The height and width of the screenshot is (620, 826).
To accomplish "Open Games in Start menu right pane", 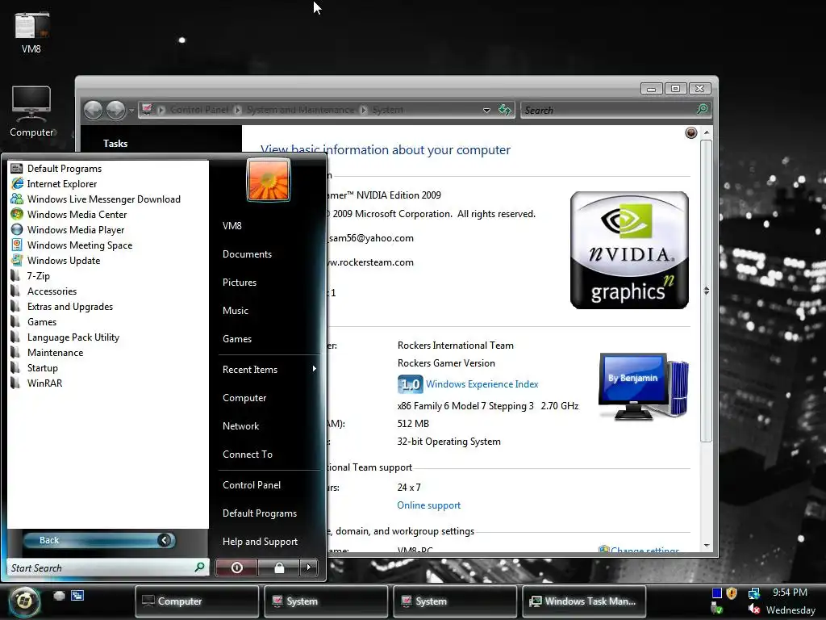I will (x=237, y=339).
